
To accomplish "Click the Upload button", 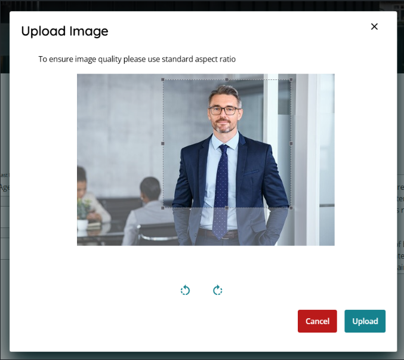I will pyautogui.click(x=365, y=321).
